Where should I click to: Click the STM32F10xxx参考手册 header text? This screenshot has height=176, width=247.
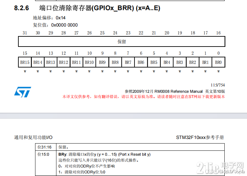coord(200,137)
